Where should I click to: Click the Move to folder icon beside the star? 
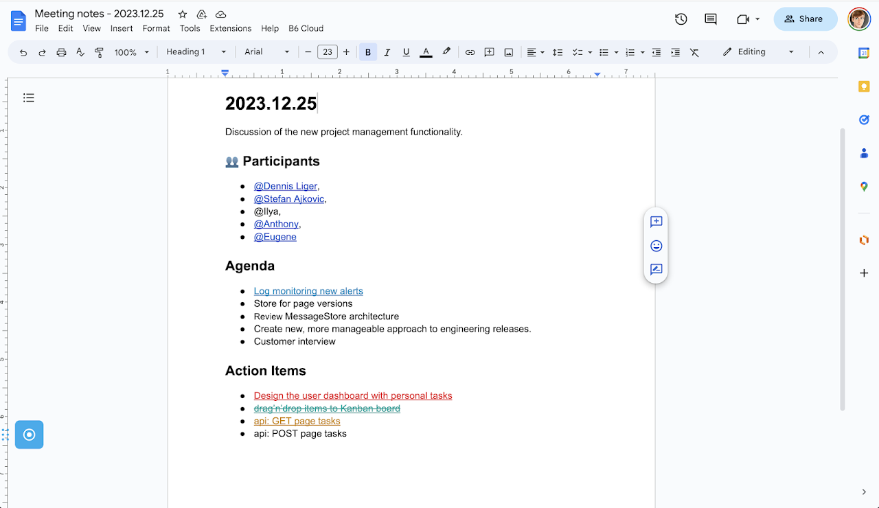pos(201,14)
